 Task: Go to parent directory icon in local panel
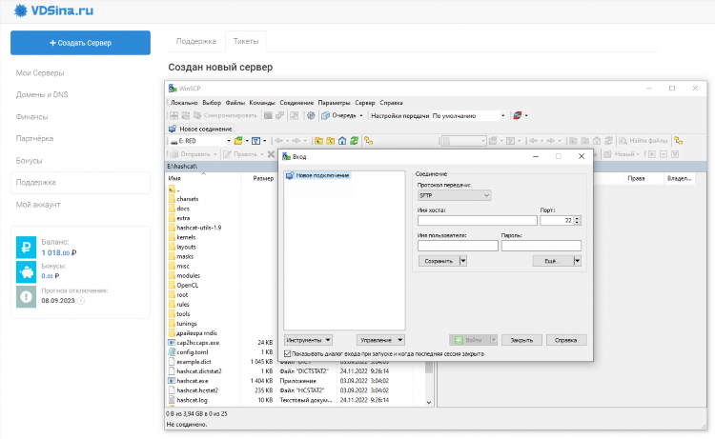318,141
